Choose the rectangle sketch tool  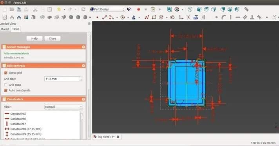[154, 17]
